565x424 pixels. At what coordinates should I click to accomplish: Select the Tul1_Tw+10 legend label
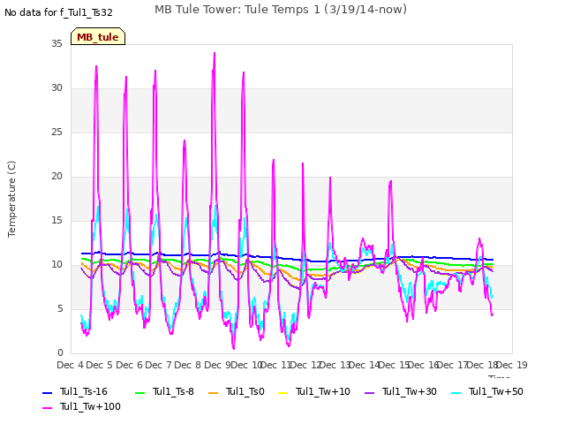323,392
